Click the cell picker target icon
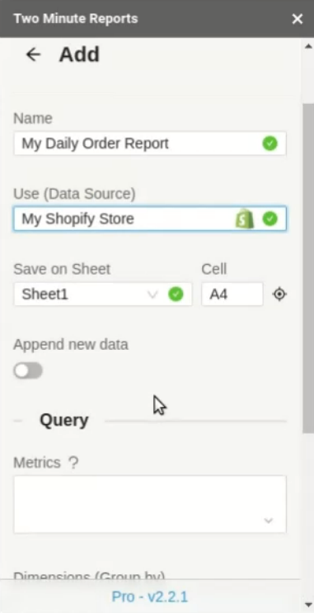 coord(279,294)
